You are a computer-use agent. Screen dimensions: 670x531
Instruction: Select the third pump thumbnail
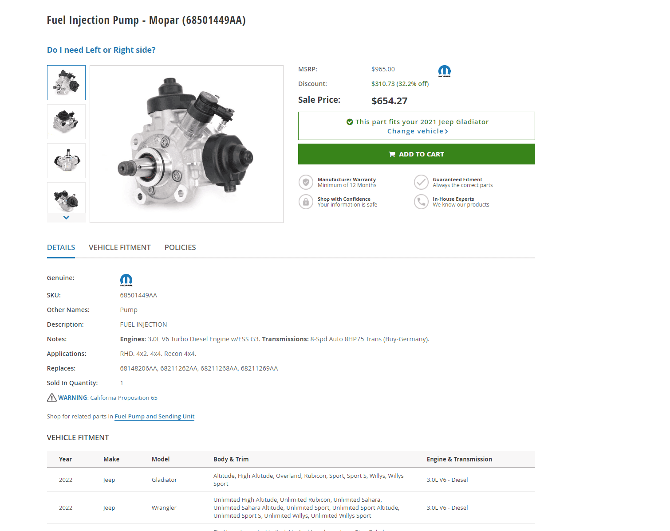(66, 160)
